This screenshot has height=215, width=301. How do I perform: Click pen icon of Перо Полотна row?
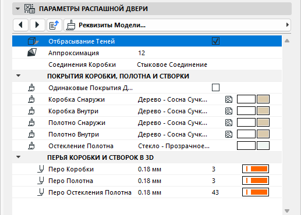coord(41,181)
